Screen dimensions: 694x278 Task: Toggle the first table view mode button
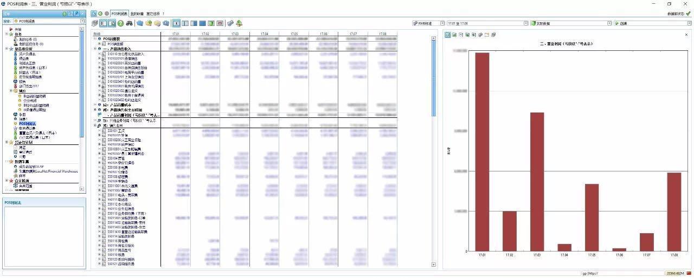point(176,23)
